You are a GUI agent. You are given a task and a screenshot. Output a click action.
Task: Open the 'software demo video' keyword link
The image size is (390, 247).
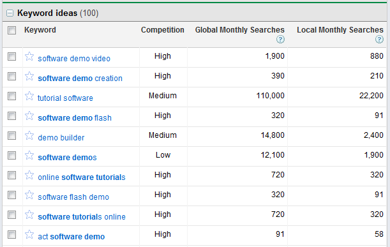(x=74, y=59)
